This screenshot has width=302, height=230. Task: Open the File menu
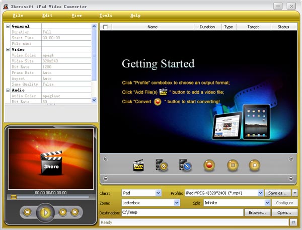(18, 16)
